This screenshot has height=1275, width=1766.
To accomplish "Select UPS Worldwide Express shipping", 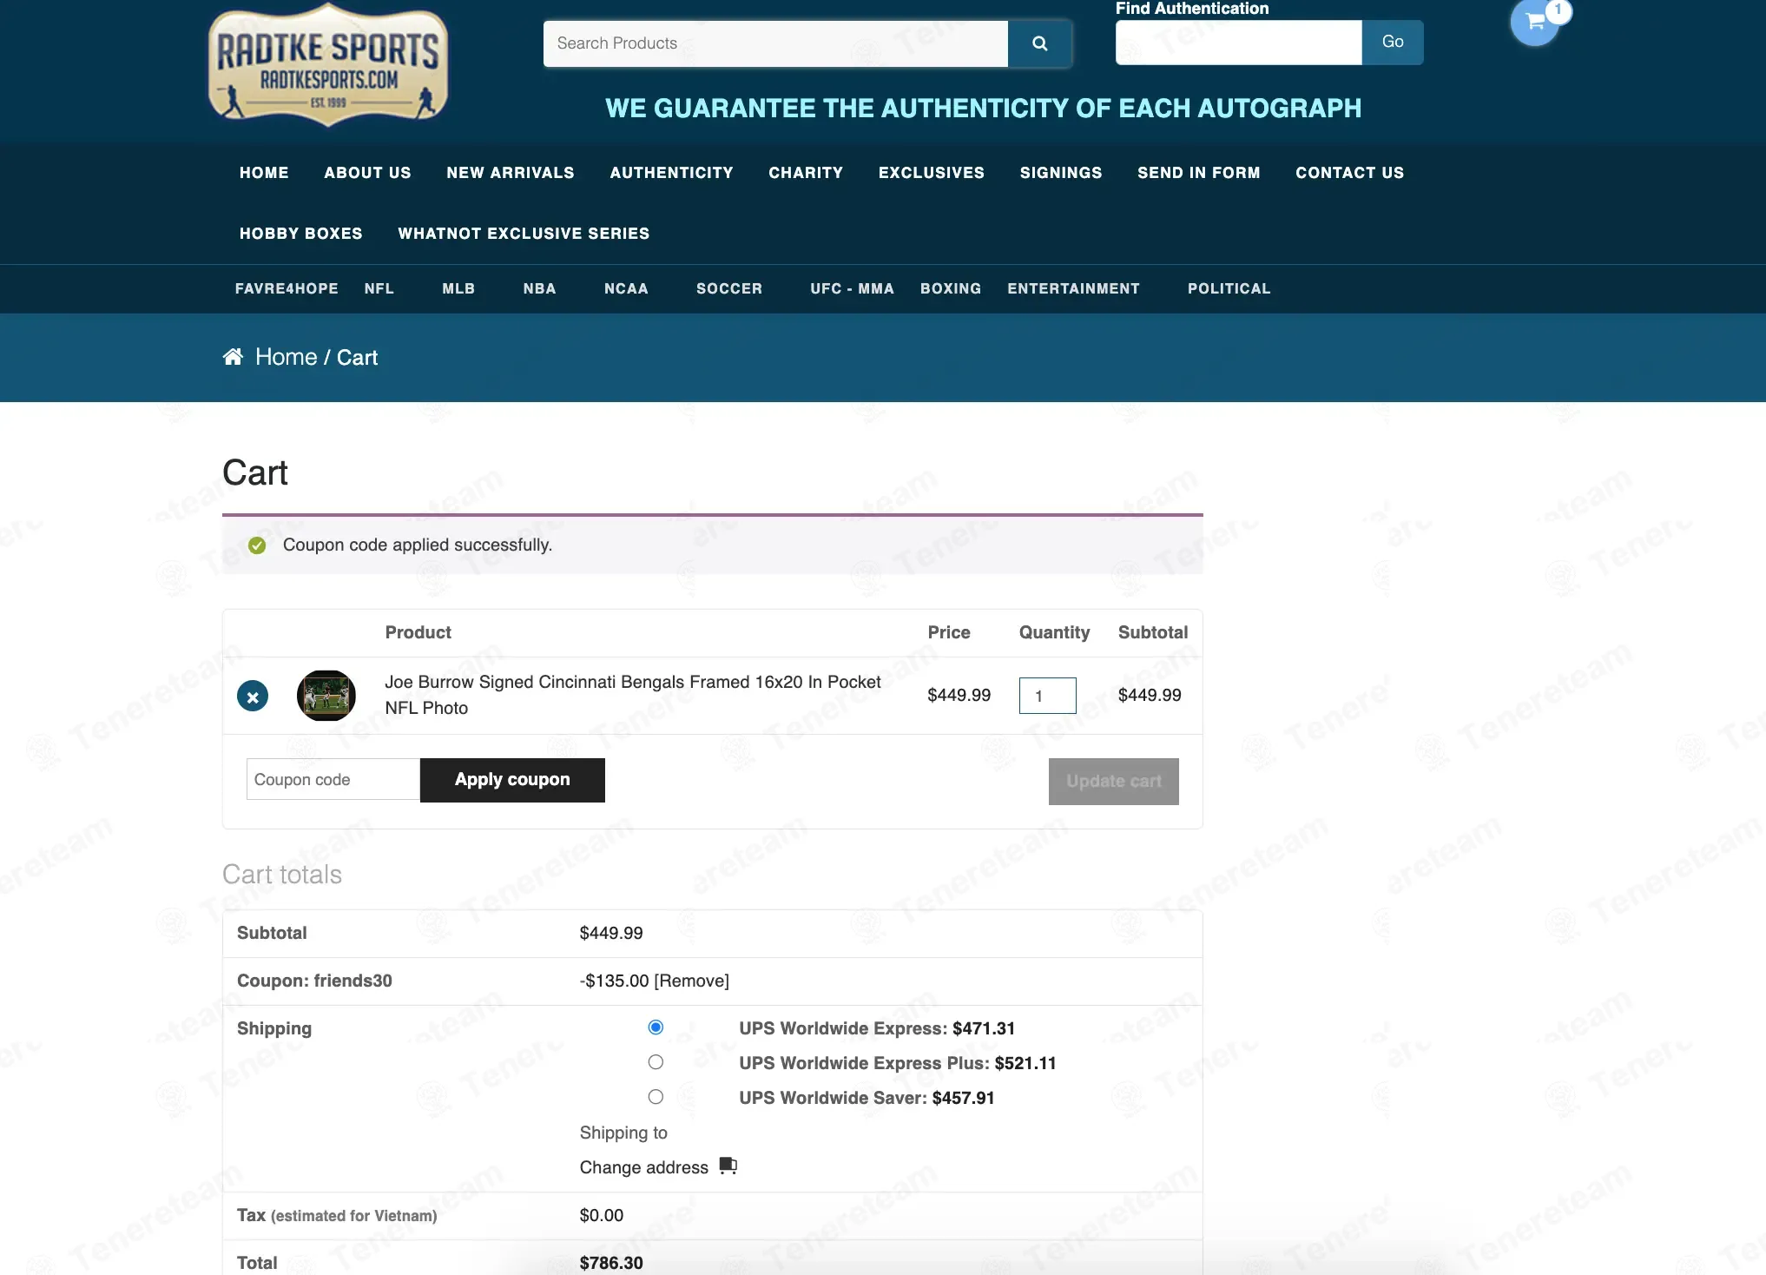I will [656, 1027].
